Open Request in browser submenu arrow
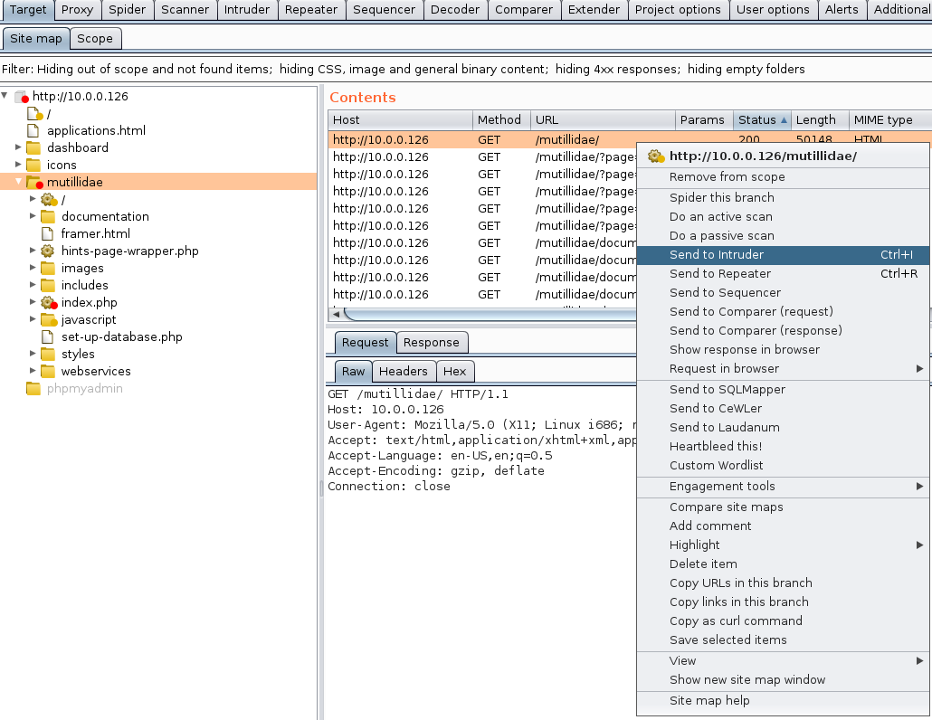The image size is (932, 720). tap(919, 369)
